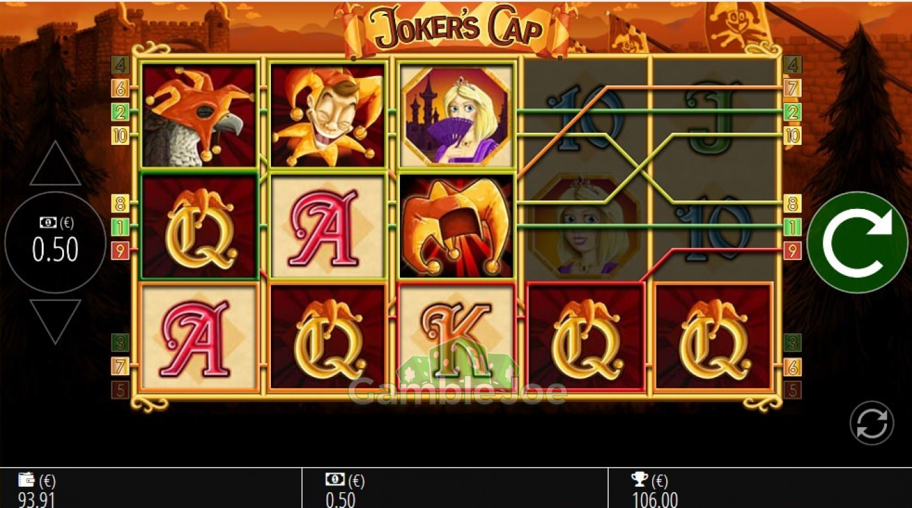Toggle autoplay with the circular arrows icon

coord(872,423)
